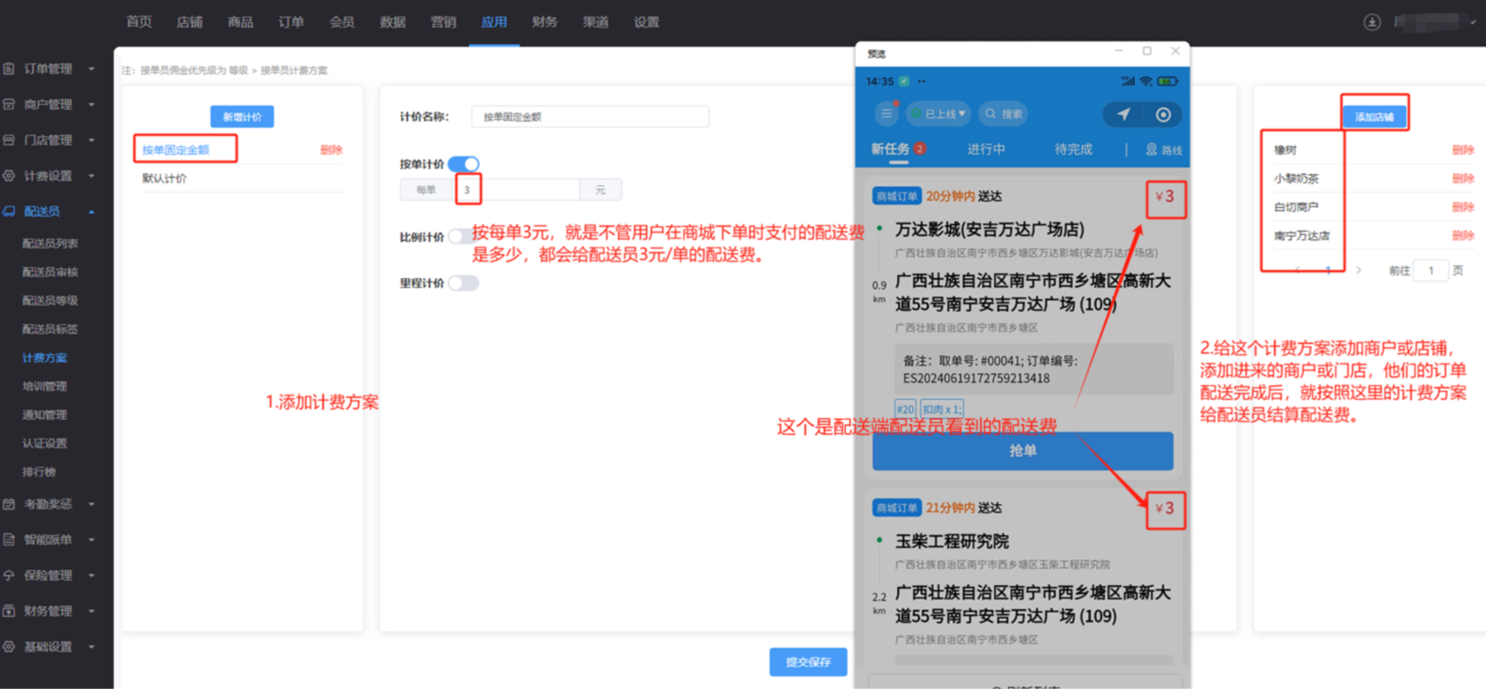This screenshot has width=1486, height=689.
Task: Open 培训管理 in the sidebar
Action: [x=44, y=386]
